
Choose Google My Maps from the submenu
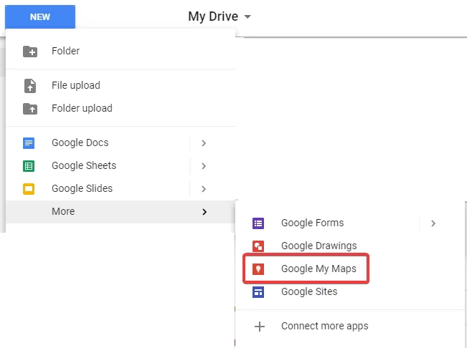[x=319, y=269]
